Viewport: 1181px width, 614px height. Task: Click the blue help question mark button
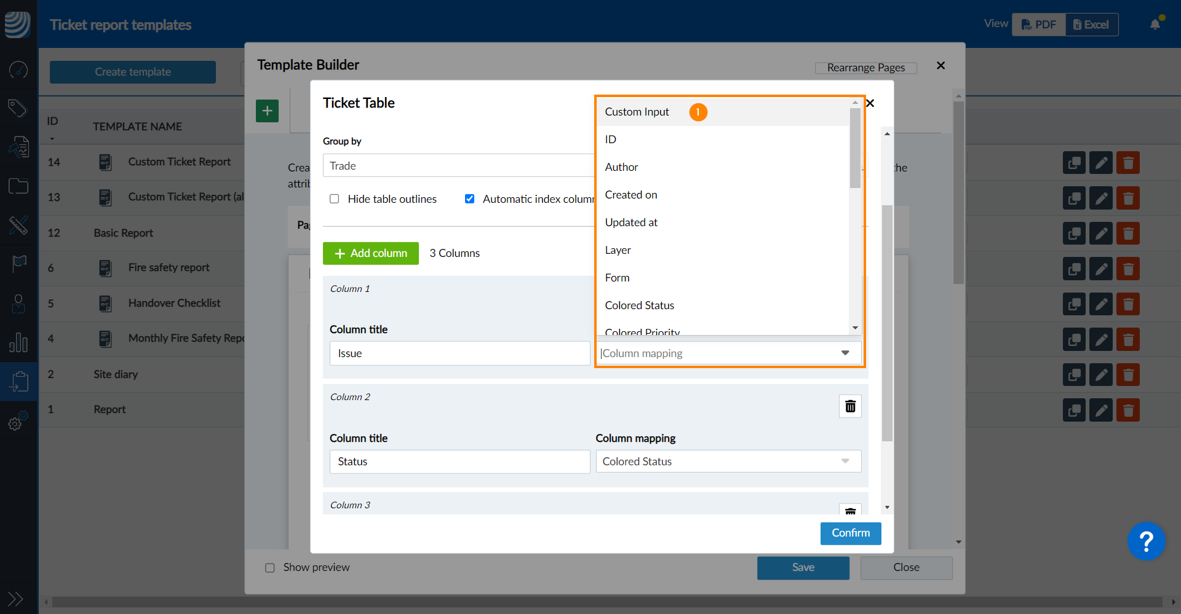(1145, 541)
